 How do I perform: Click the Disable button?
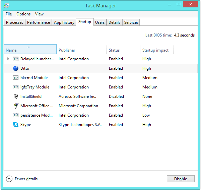[181, 179]
